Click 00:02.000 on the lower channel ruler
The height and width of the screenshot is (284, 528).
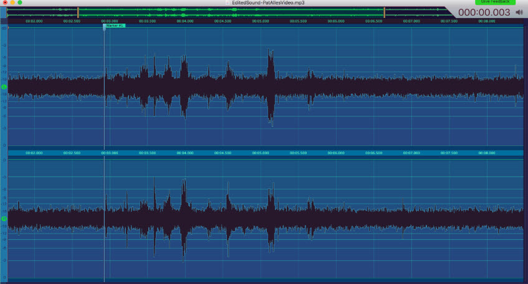click(x=34, y=153)
